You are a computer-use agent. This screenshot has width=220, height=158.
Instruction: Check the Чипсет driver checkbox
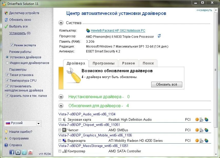click(x=60, y=130)
